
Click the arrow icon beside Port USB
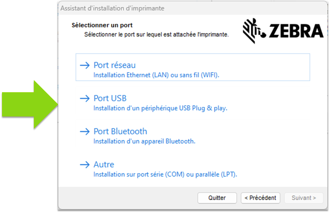pyautogui.click(x=85, y=98)
